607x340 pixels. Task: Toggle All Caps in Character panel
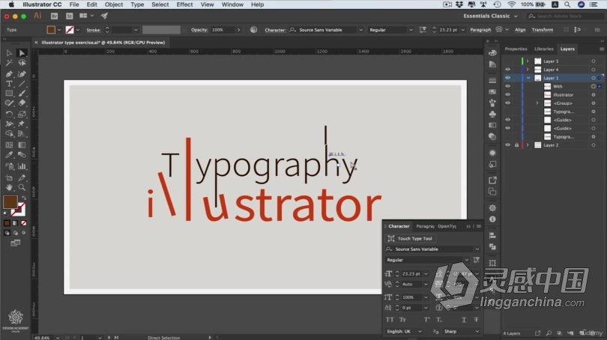pyautogui.click(x=390, y=320)
